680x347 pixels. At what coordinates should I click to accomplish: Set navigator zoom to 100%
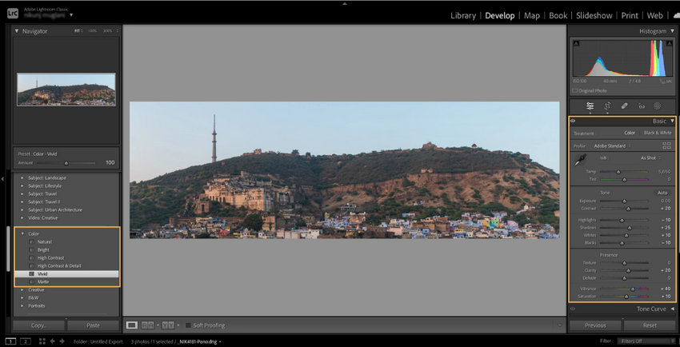click(x=92, y=31)
